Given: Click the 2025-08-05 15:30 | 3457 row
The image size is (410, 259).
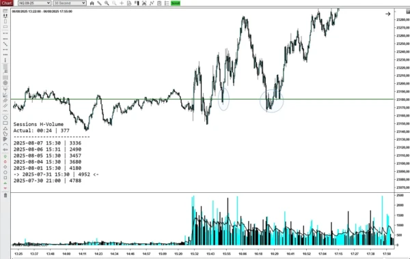Looking at the screenshot, I should pyautogui.click(x=47, y=155).
